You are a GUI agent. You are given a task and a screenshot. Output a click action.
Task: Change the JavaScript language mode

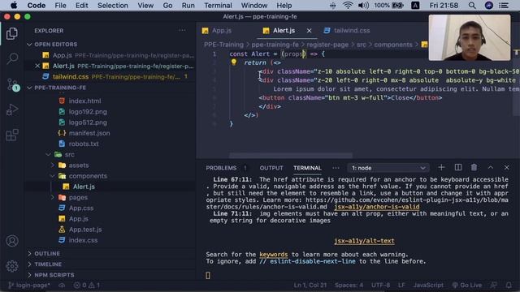(428, 285)
